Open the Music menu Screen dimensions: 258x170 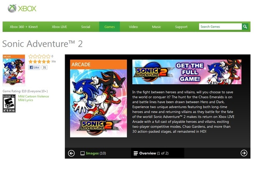pyautogui.click(x=157, y=27)
